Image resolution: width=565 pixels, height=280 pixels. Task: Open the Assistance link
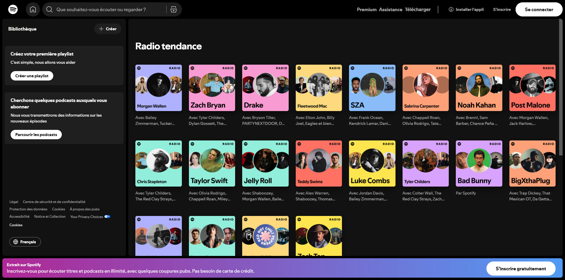coord(390,9)
